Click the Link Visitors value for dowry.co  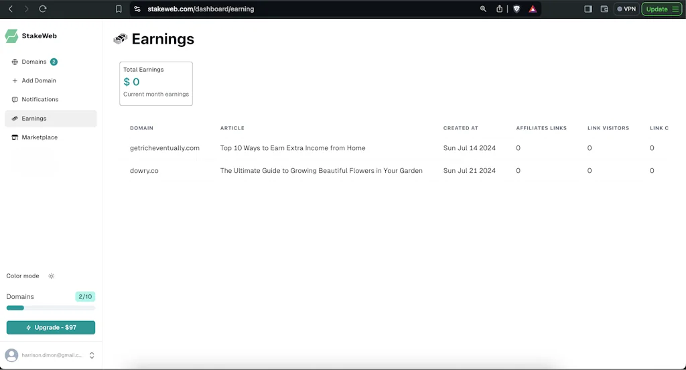point(590,171)
